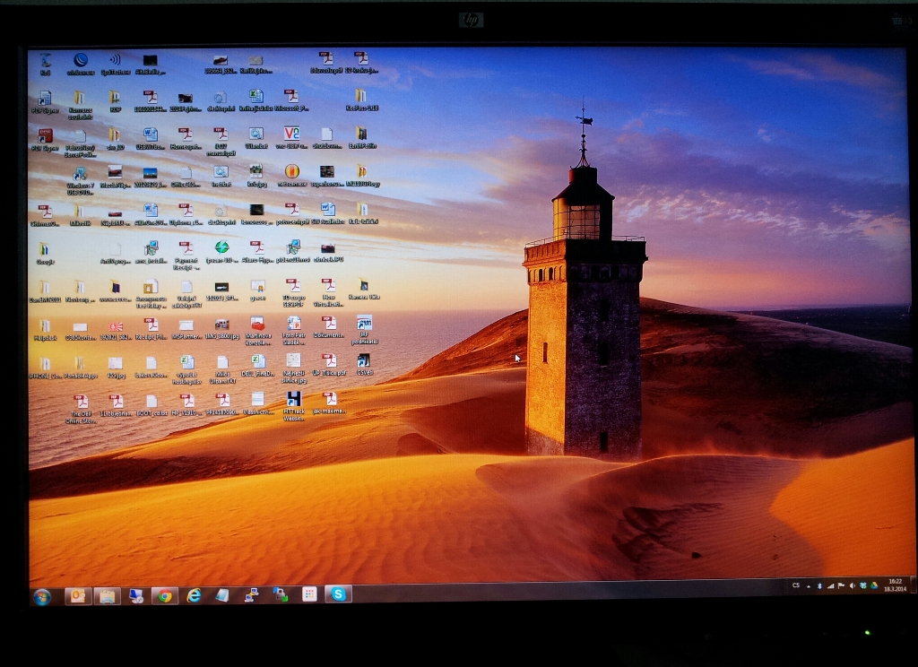Click the Windows Start button
This screenshot has height=667, width=918.
click(x=42, y=596)
